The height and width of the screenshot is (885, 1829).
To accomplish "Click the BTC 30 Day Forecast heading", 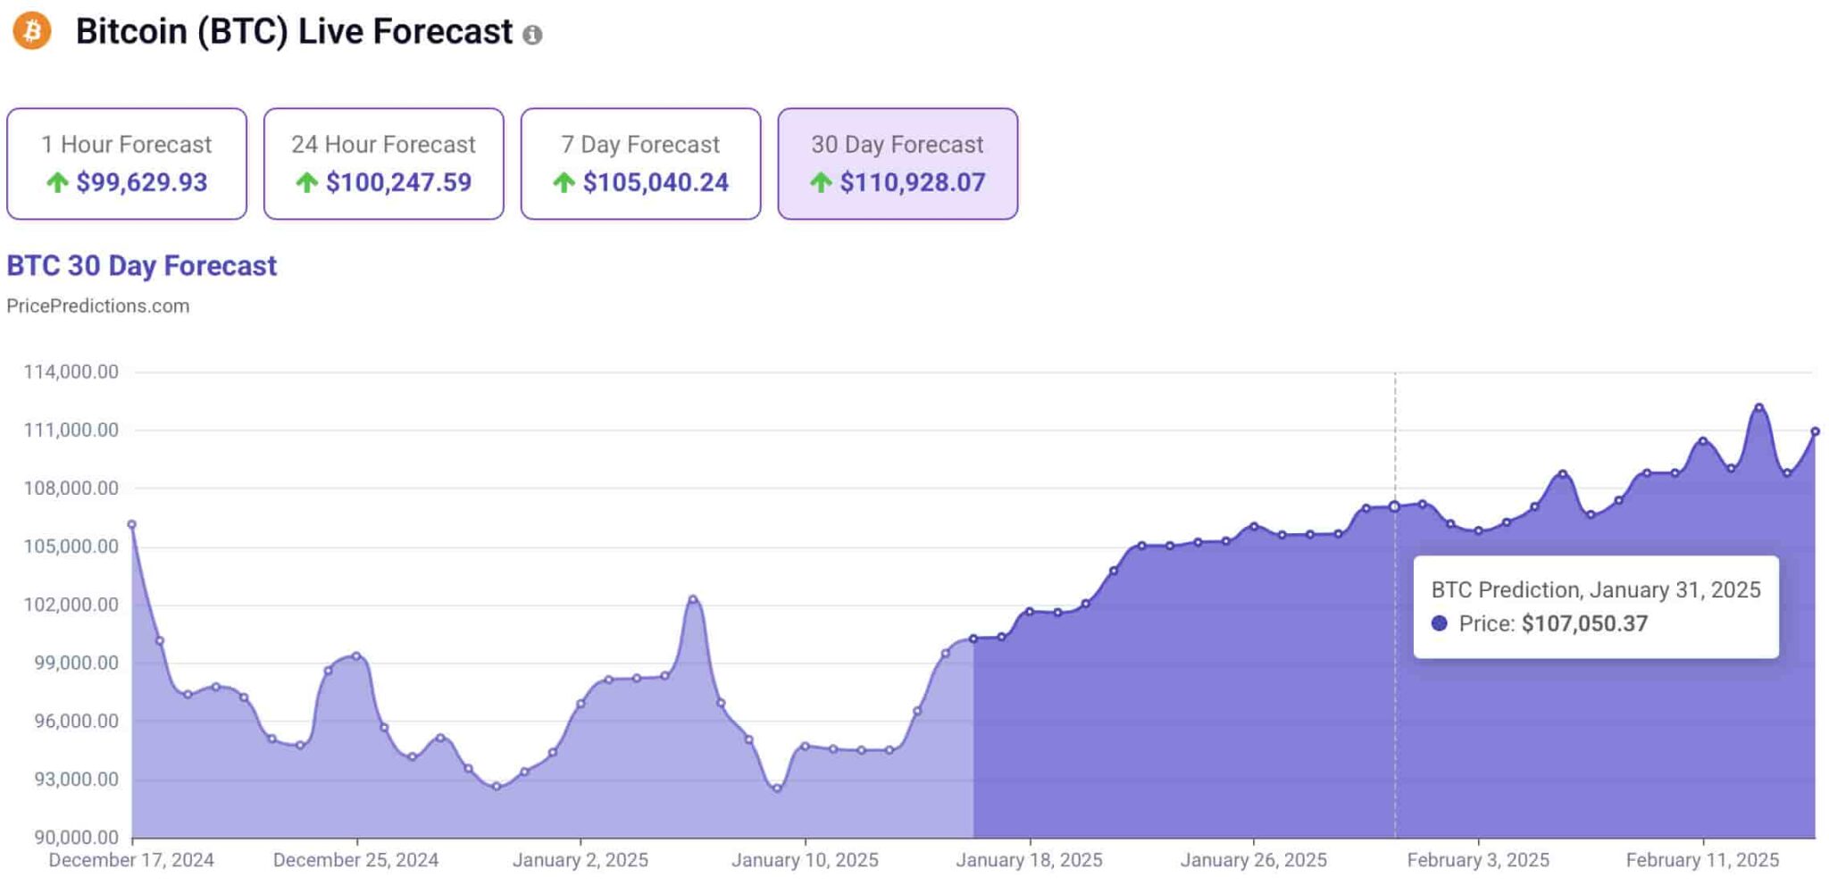I will 142,266.
